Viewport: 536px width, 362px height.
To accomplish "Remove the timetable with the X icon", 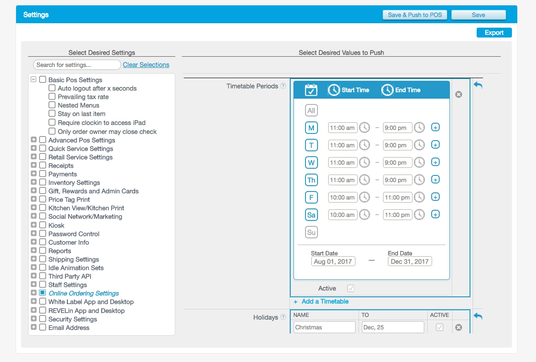I will tap(458, 94).
